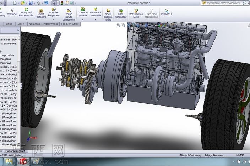Open the Narzędzia renderowania tab
The width and height of the screenshot is (250, 166).
coord(43,24)
